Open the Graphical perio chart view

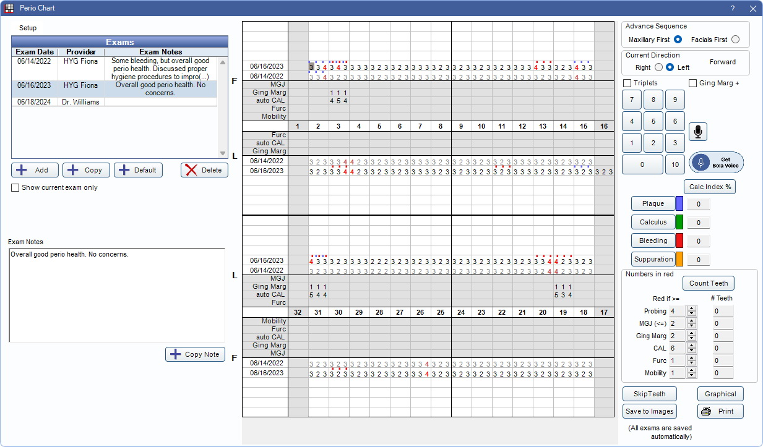tap(720, 394)
